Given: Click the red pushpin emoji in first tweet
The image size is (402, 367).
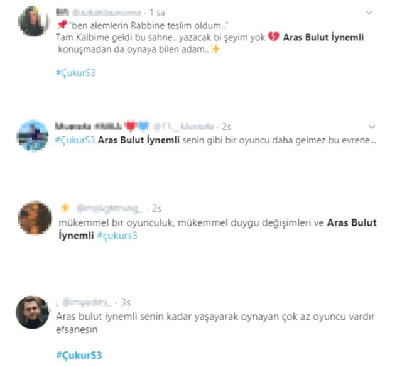Looking at the screenshot, I should (62, 25).
